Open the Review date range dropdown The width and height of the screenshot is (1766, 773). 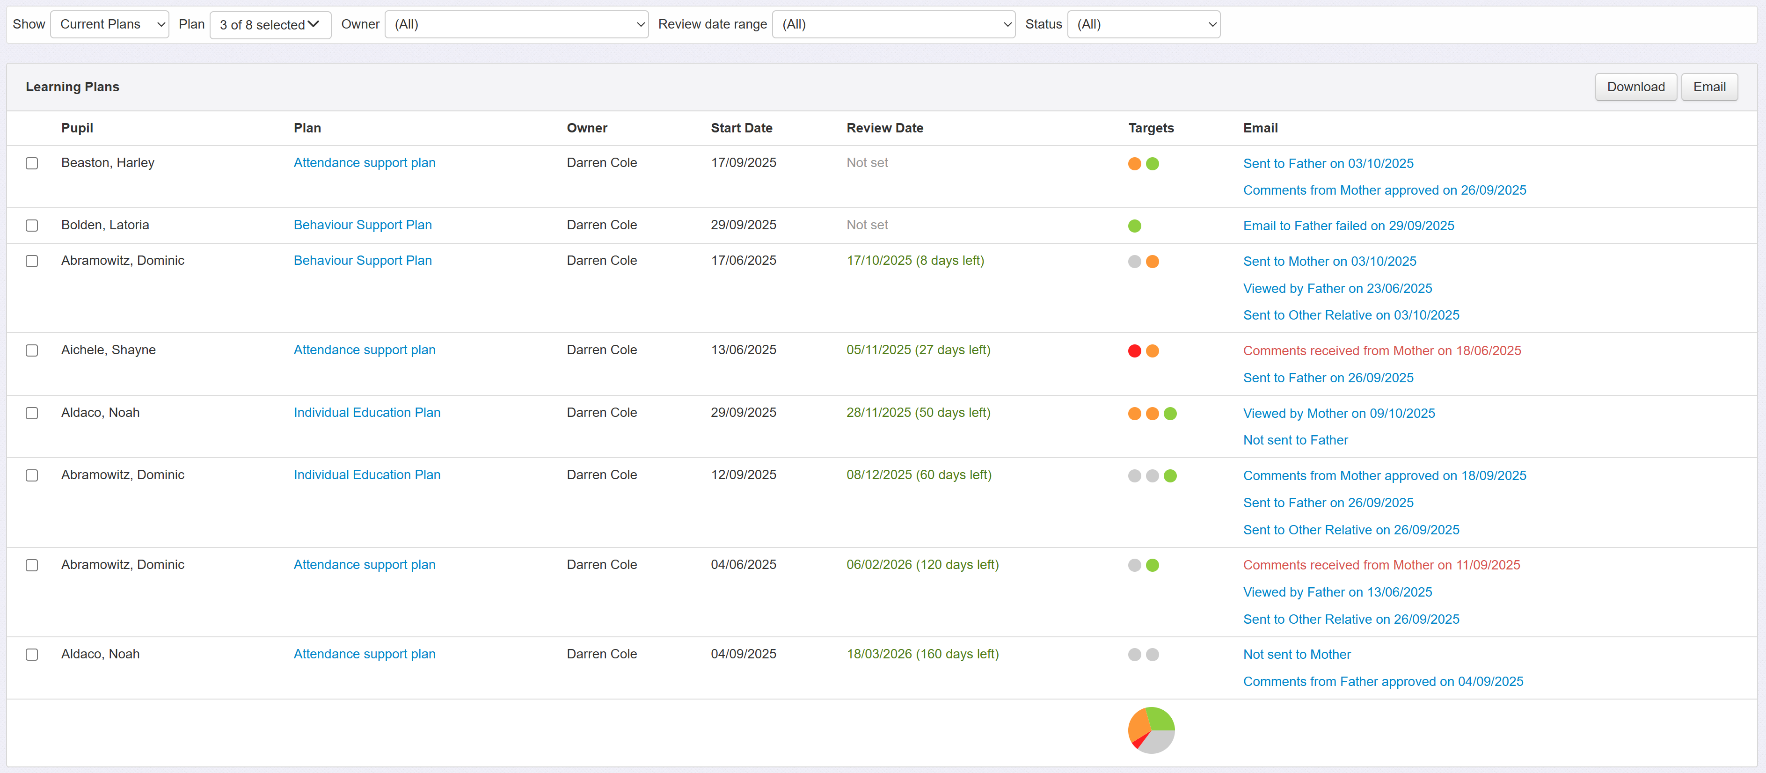coord(893,25)
